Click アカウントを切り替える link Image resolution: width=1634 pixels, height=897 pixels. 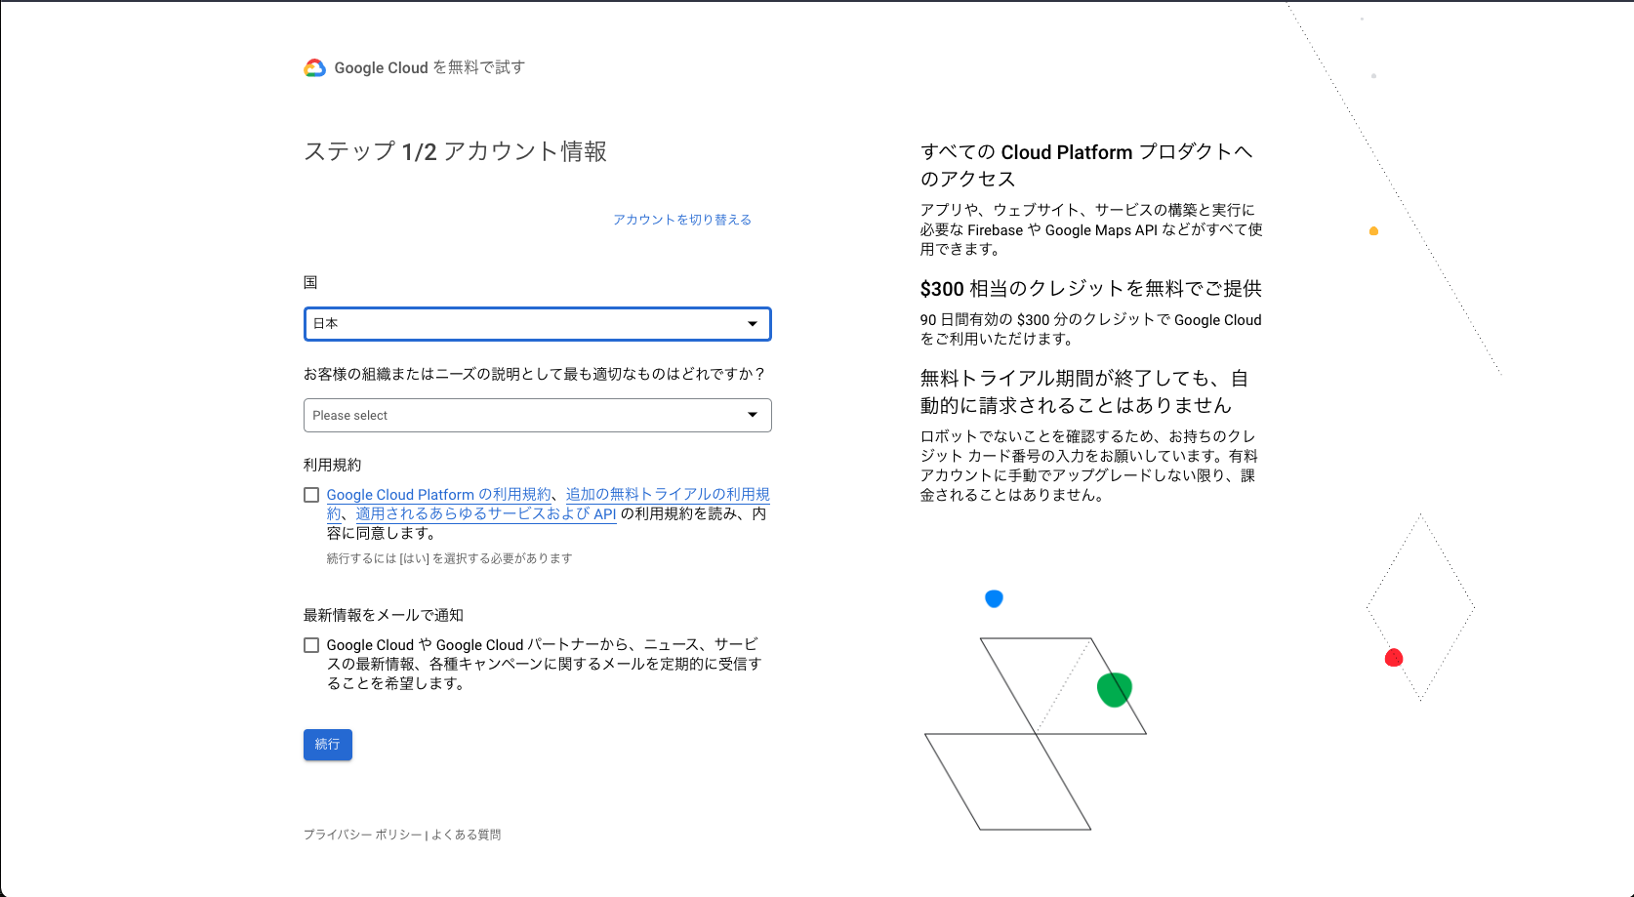682,220
